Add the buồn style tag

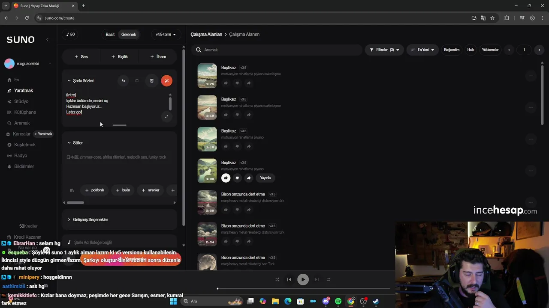click(123, 190)
